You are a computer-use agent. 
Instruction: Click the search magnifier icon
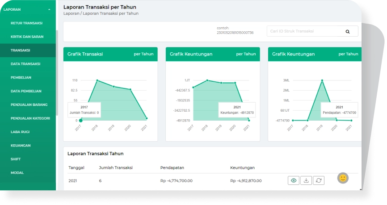(x=347, y=31)
